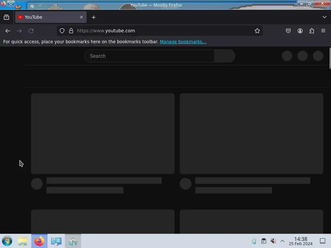331x248 pixels.
Task: Maximize the Firefox window
Action: point(310,3)
